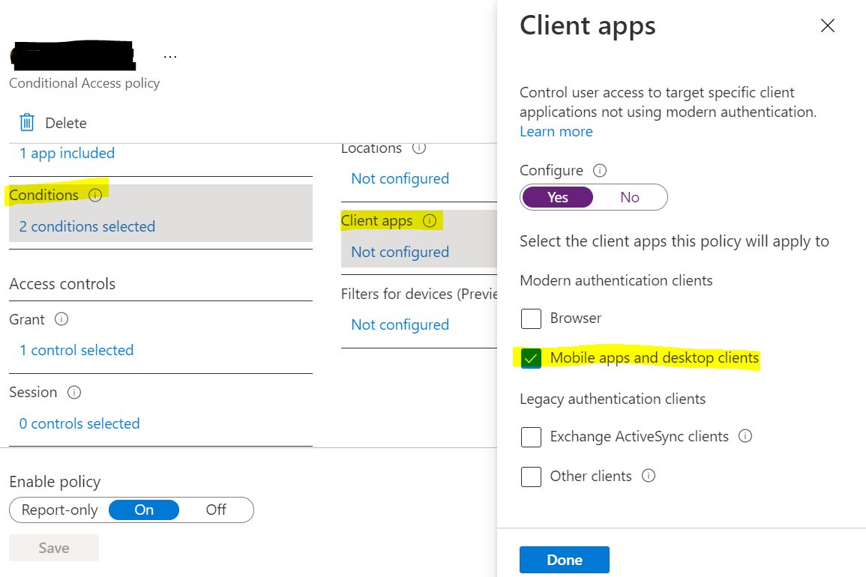Click the info icon next to Grant

coord(62,319)
